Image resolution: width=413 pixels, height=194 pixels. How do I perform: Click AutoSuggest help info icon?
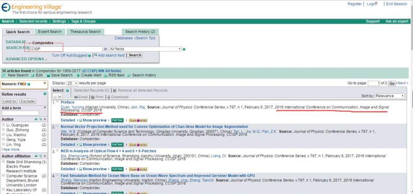pos(89,55)
